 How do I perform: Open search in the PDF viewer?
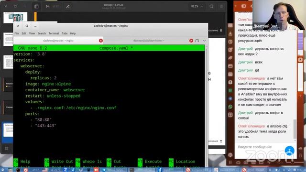(211, 6)
